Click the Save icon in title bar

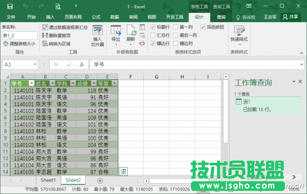tap(10, 7)
